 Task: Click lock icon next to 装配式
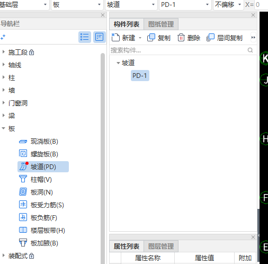pos(31,256)
